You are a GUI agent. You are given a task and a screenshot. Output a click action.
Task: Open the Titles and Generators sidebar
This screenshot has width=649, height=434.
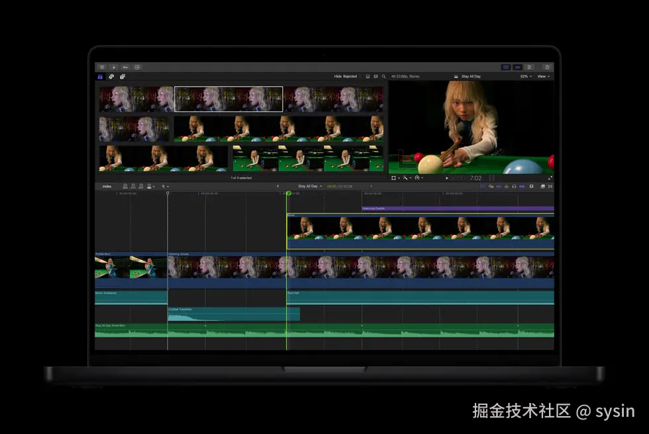[123, 76]
